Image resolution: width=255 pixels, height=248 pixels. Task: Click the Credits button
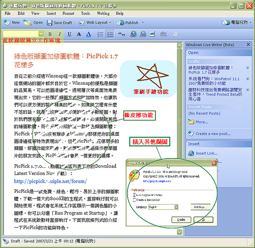click(181, 219)
